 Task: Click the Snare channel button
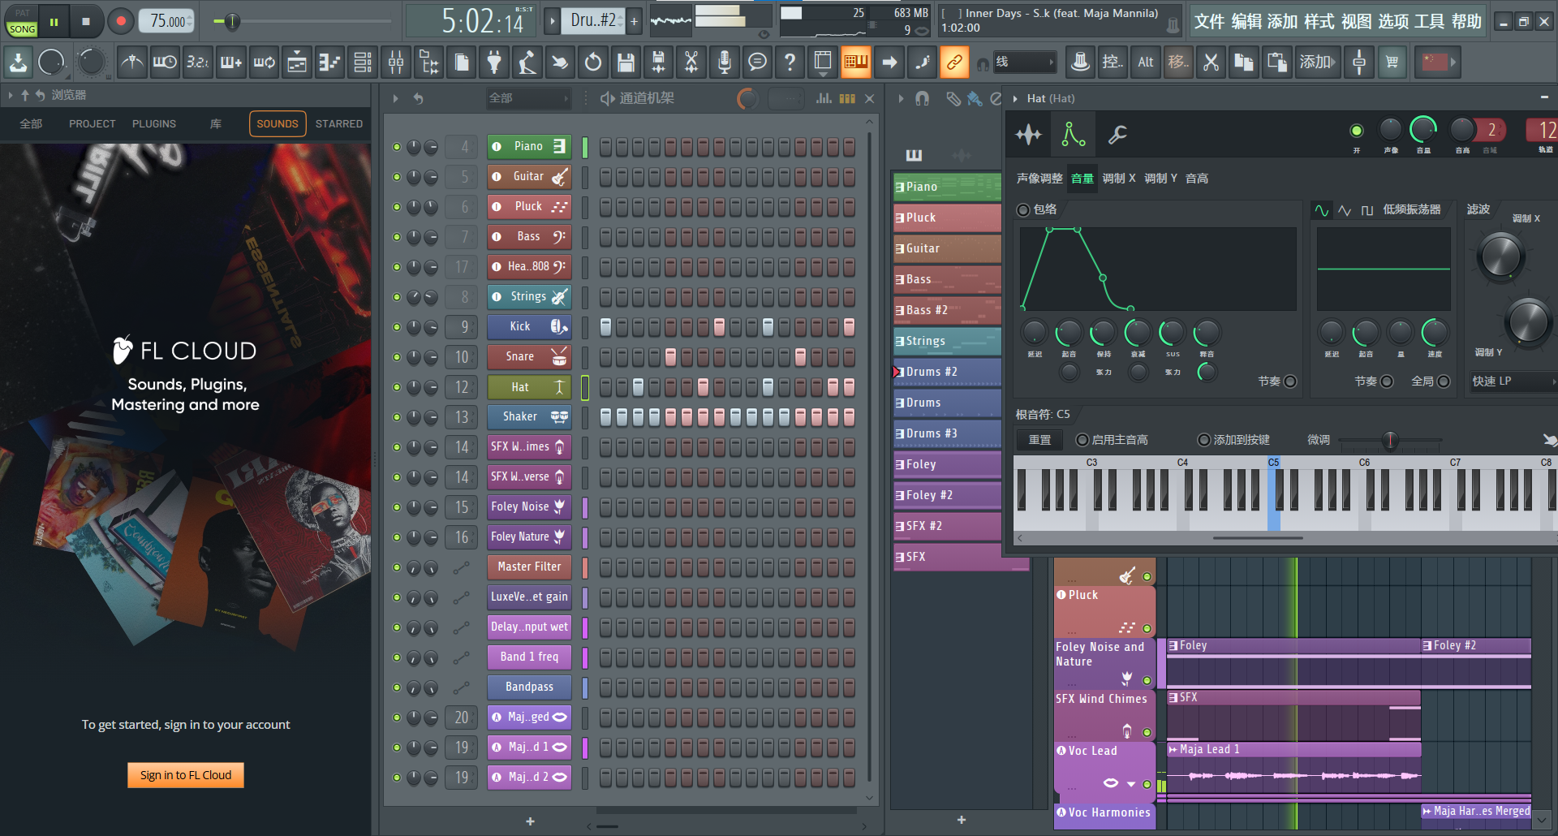coord(529,357)
